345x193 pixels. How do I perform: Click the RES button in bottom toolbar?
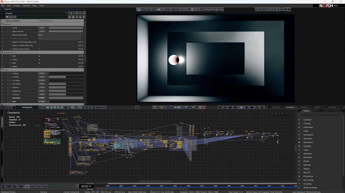coord(27,186)
